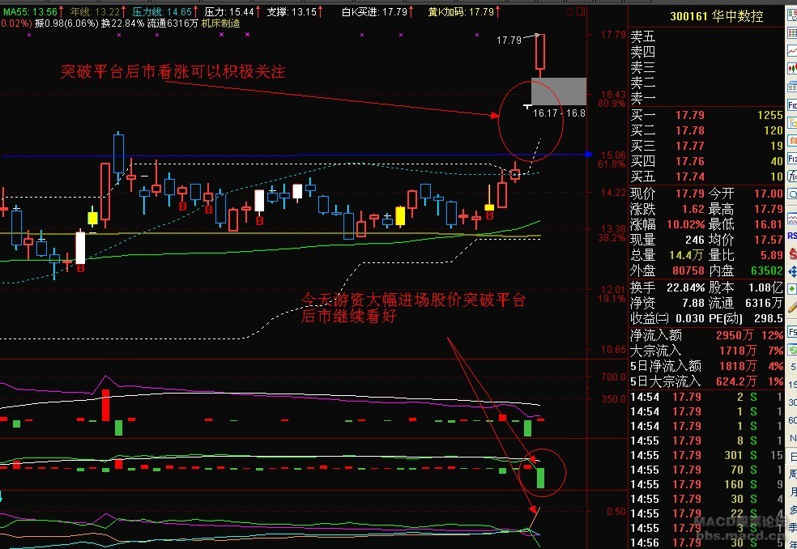Click the 净流入额 value 2950万
Image resolution: width=797 pixels, height=549 pixels.
735,335
